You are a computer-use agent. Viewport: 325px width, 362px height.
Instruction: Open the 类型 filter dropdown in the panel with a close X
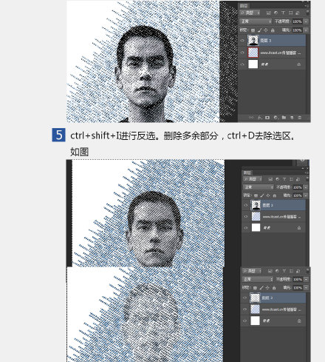253,179
